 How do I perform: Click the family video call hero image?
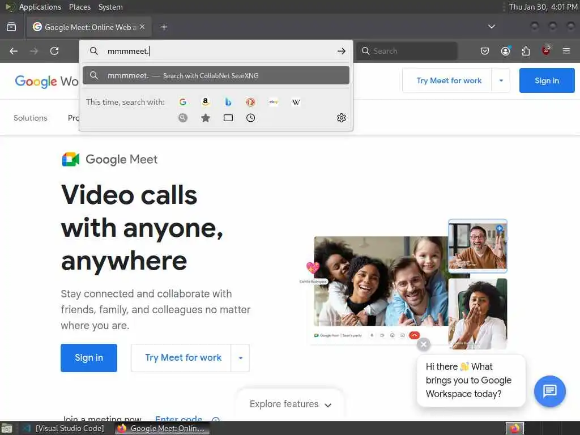coord(381,281)
